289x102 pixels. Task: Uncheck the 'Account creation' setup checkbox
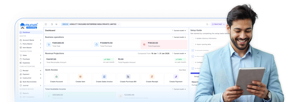193,50
